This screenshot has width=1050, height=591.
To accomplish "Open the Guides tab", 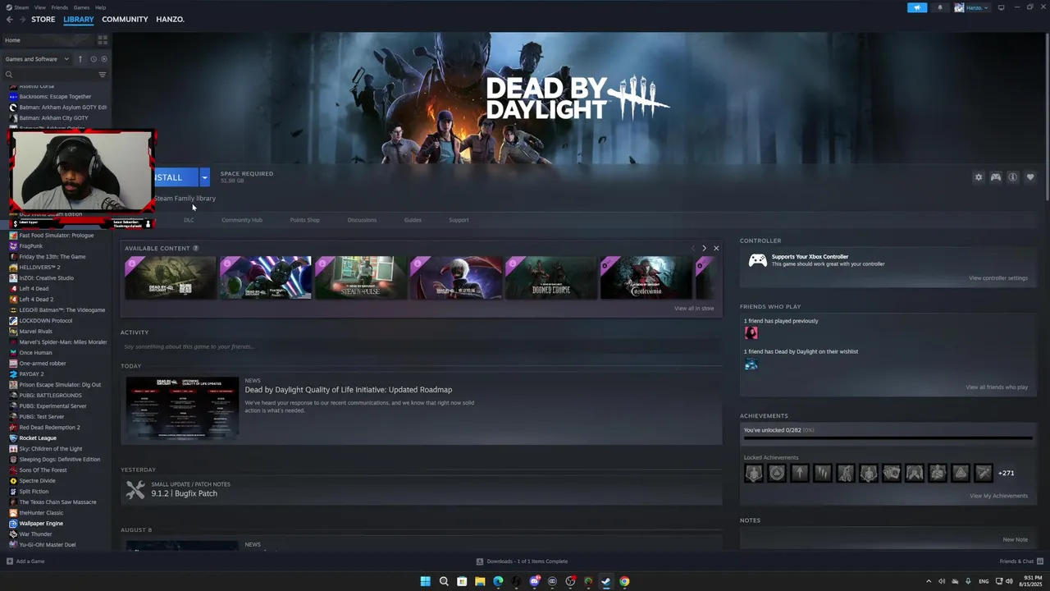I will tap(413, 220).
